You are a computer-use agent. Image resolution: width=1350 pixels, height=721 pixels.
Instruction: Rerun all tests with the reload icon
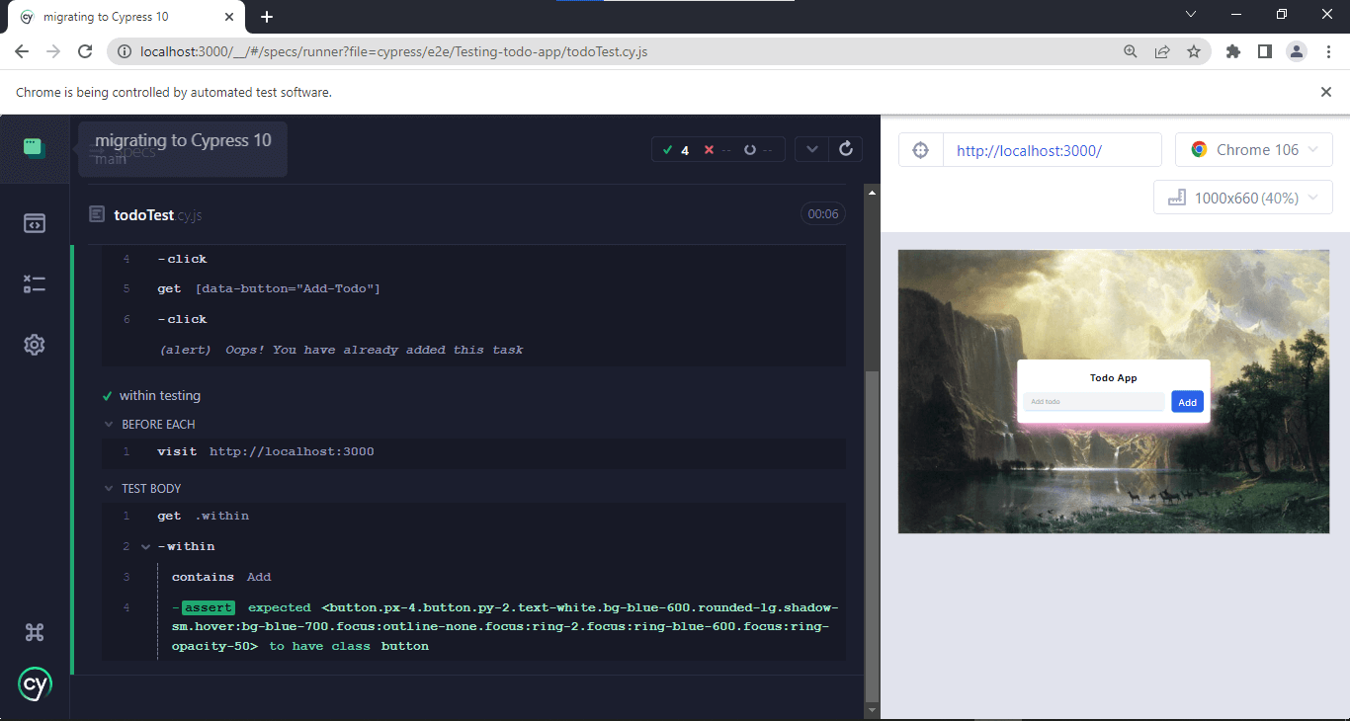845,149
